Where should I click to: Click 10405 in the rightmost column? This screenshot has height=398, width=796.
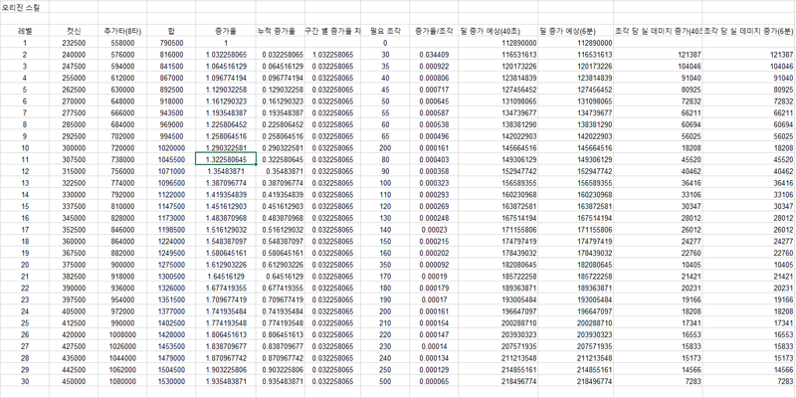(x=749, y=265)
